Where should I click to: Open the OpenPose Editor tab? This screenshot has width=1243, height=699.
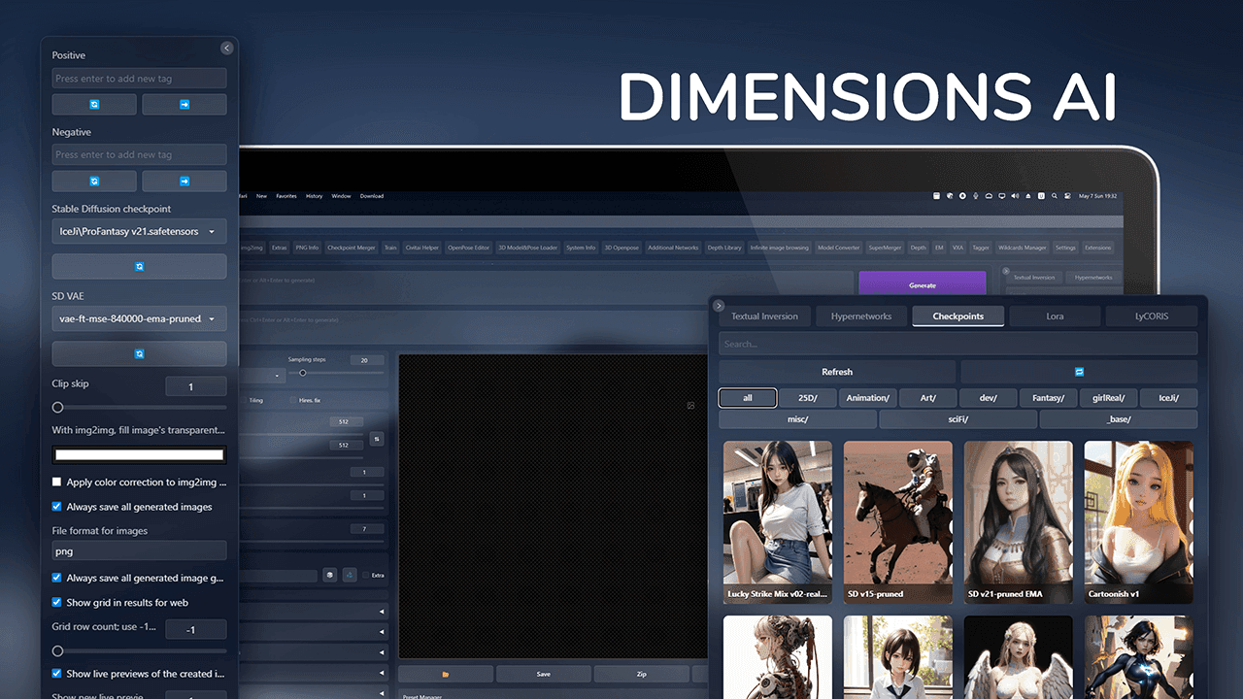[x=468, y=248]
